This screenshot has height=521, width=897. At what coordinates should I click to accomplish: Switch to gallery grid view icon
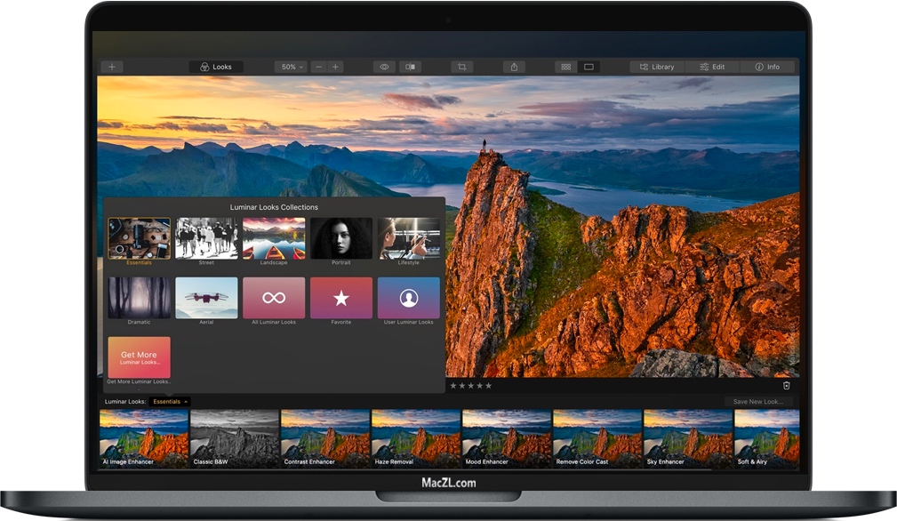[x=565, y=67]
